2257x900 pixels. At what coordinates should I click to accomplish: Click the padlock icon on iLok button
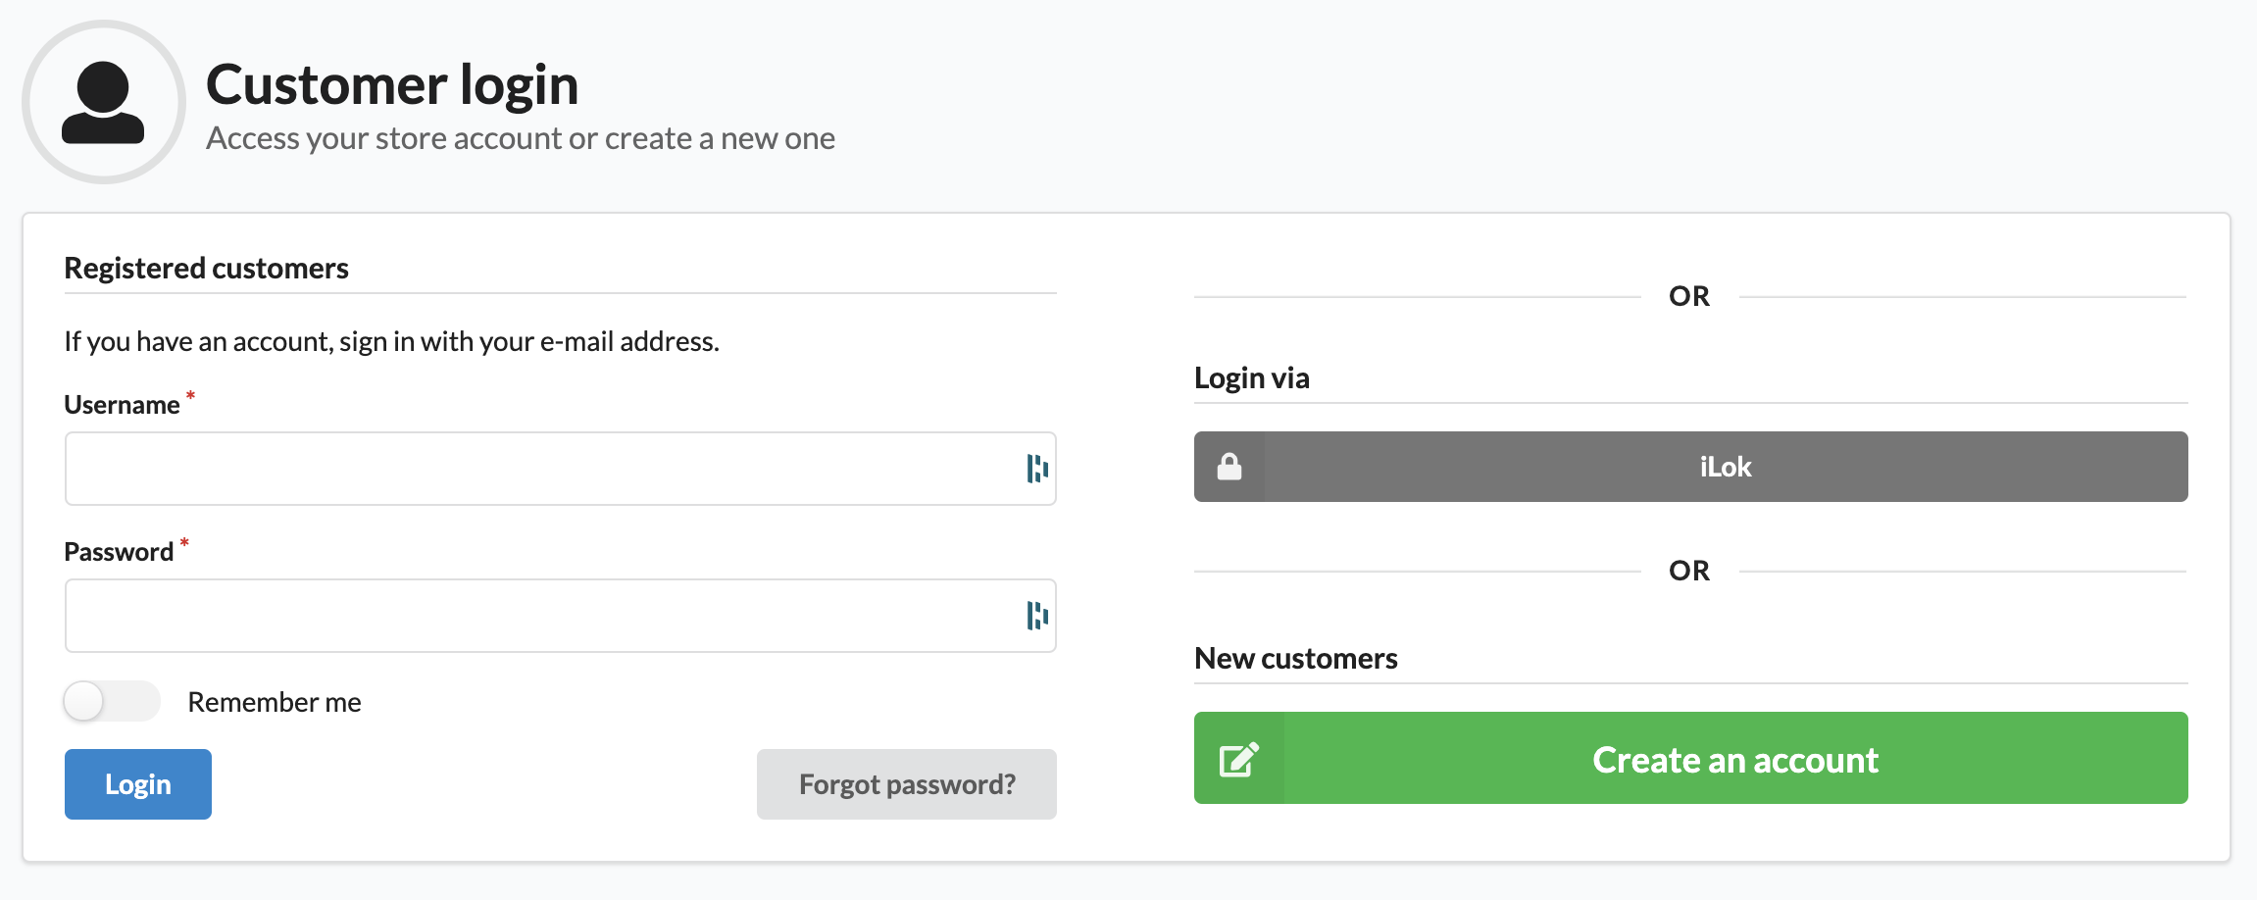(x=1229, y=467)
